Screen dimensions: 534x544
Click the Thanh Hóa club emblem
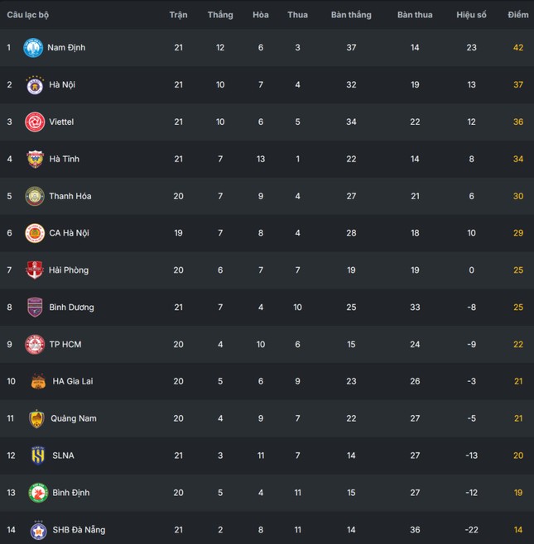coord(35,196)
